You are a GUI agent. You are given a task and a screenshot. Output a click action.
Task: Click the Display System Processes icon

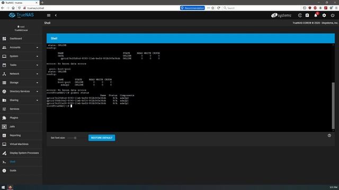[4, 153]
